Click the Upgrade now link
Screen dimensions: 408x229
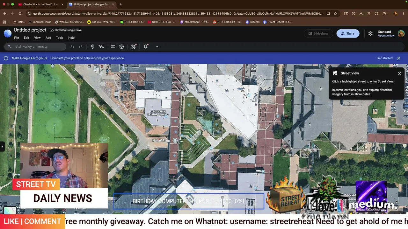[386, 36]
